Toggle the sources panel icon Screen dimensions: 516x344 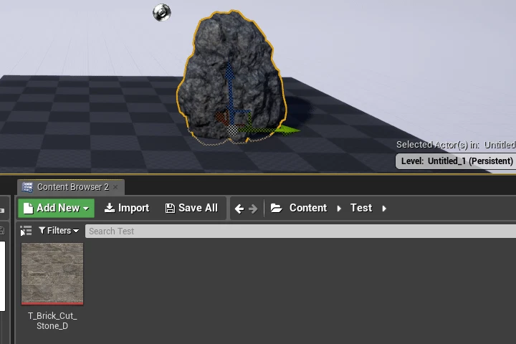point(26,231)
